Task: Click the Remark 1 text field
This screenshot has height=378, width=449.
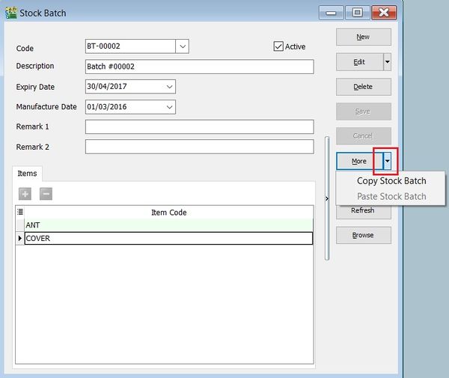Action: (x=199, y=126)
